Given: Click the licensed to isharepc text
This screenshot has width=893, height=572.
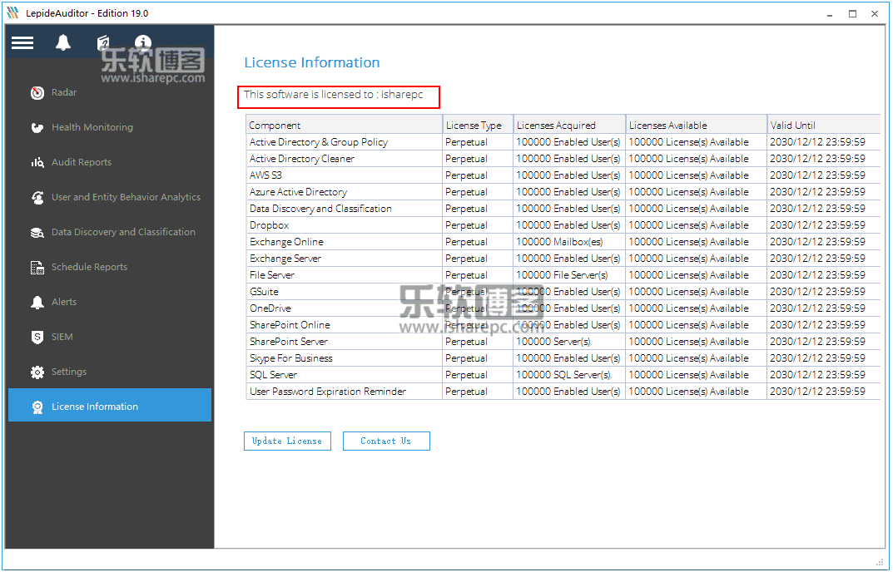Looking at the screenshot, I should (x=333, y=95).
